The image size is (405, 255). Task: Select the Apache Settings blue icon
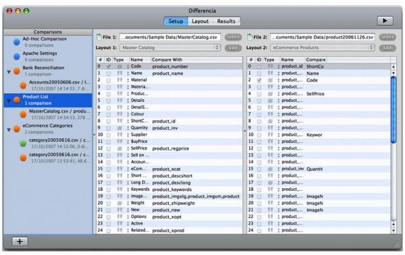point(16,56)
